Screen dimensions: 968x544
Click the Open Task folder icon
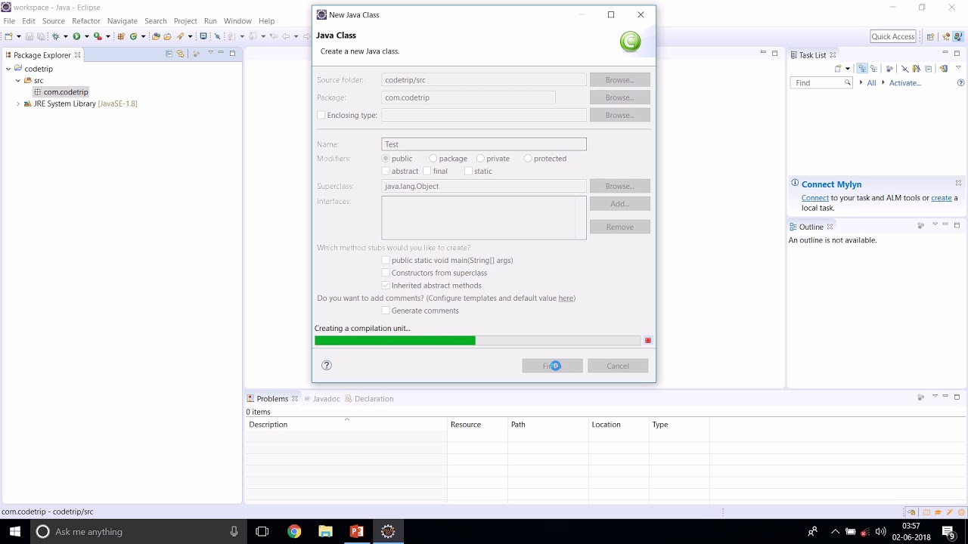[x=168, y=36]
